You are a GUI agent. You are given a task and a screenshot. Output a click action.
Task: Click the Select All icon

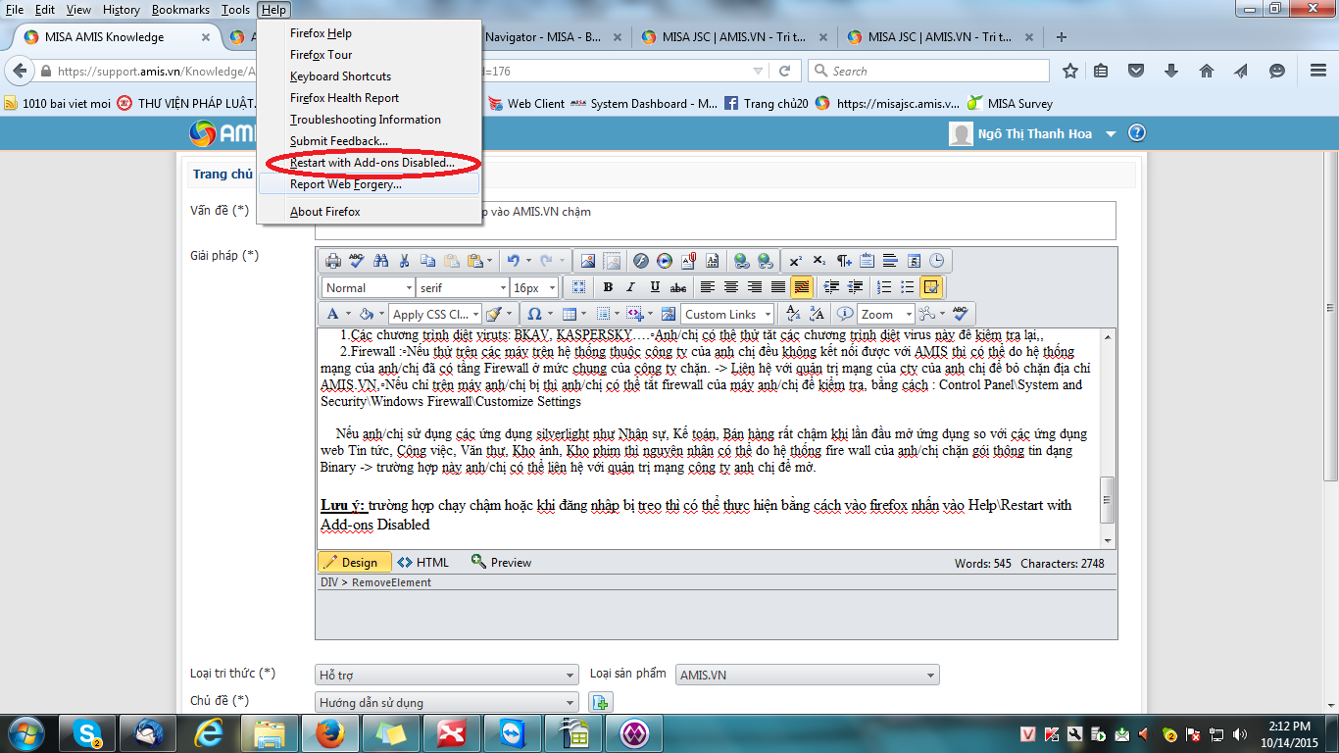pyautogui.click(x=578, y=287)
